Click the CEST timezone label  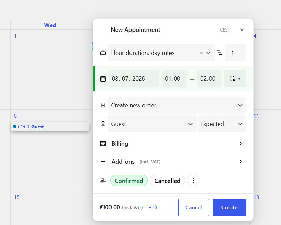[x=225, y=30]
